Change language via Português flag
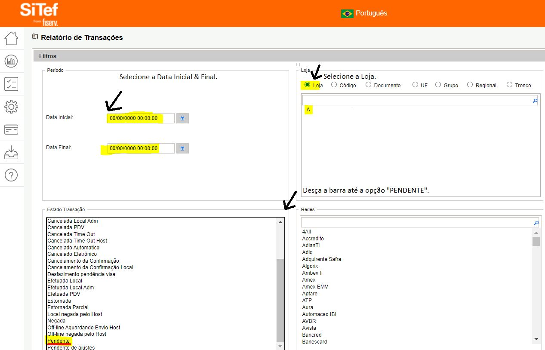 pos(347,13)
